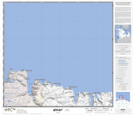Select index grid cell 15

click(125, 94)
